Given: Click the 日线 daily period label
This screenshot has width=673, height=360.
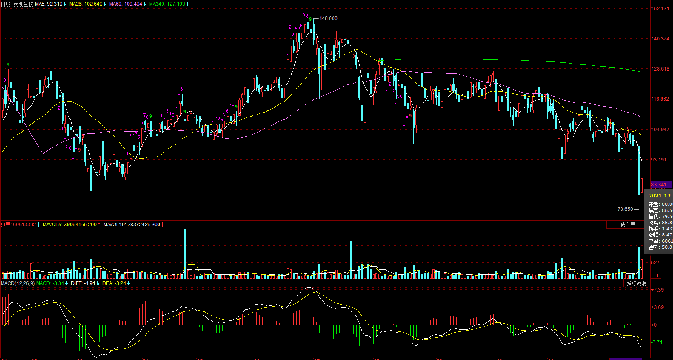Looking at the screenshot, I should (x=6, y=4).
